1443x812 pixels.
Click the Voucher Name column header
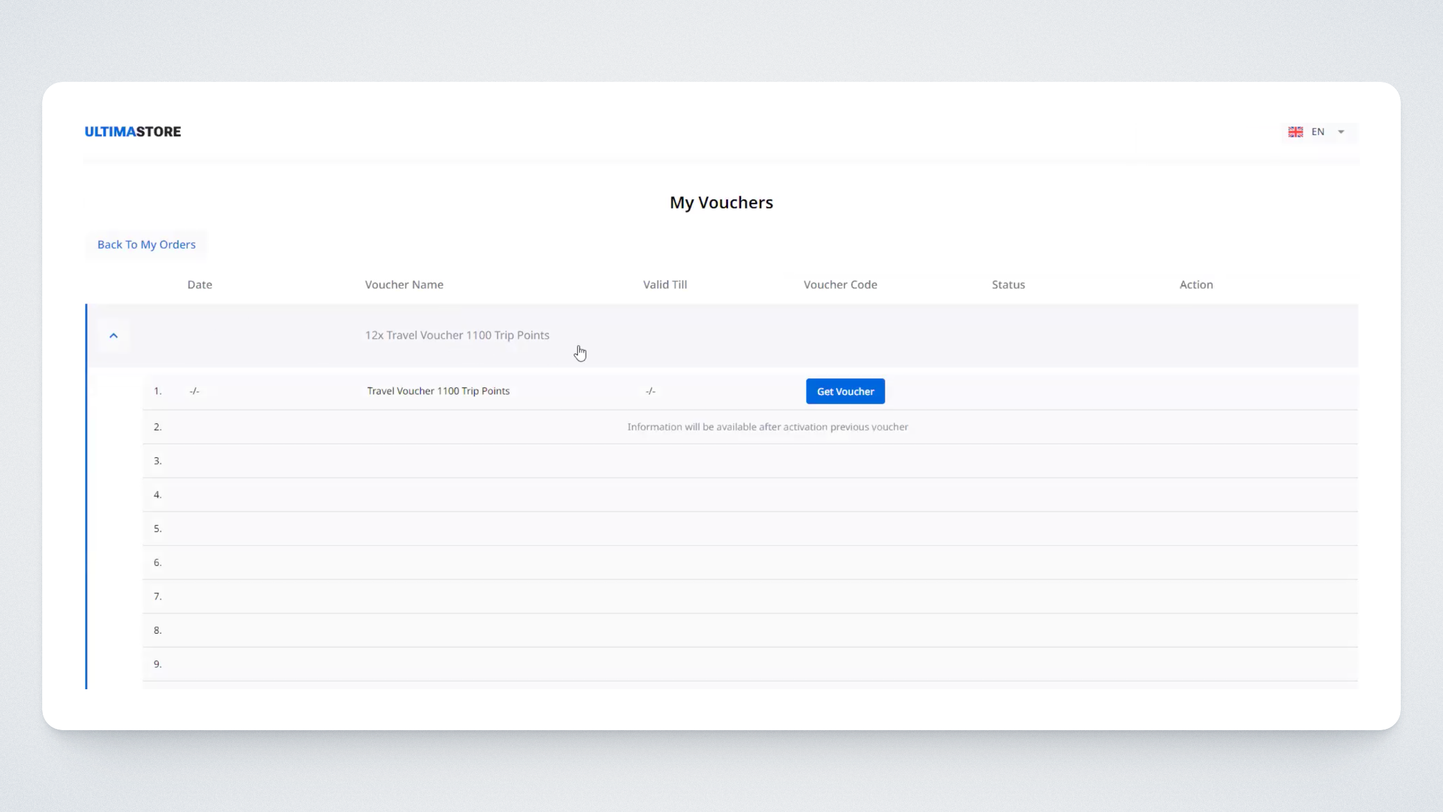404,285
